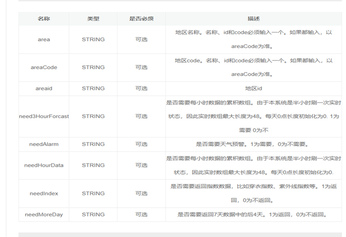The height and width of the screenshot is (237, 346).
Task: Select the needHourData parameter name
Action: [x=44, y=165]
